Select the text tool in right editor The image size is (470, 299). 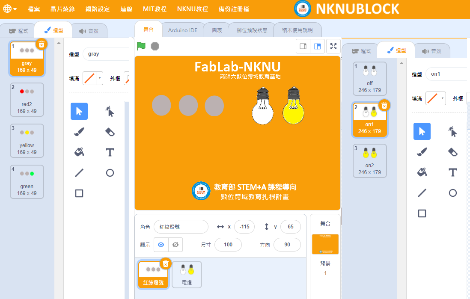point(452,172)
